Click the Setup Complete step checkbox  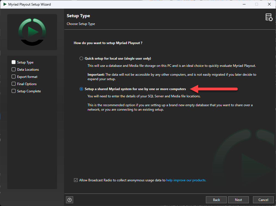14,91
